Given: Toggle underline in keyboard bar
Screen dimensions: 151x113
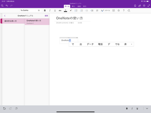Looking at the screenshot, I should point(137,109).
